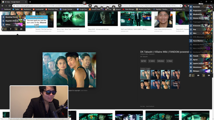
Task: Open the Dashboard bookmark
Action: [x=6, y=9]
